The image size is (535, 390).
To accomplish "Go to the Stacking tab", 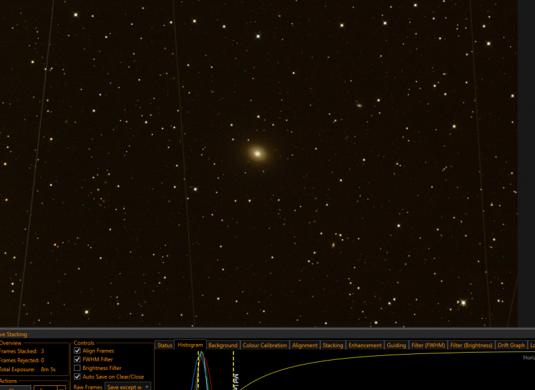I will coord(332,345).
